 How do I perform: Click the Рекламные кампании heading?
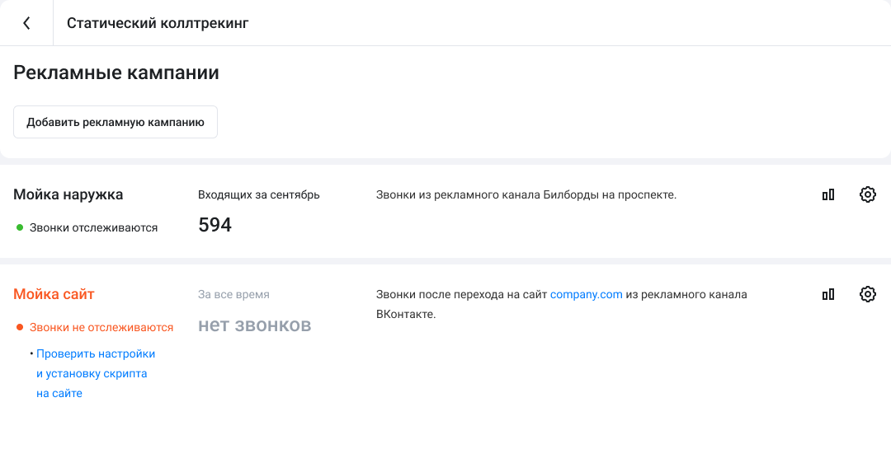[x=116, y=72]
